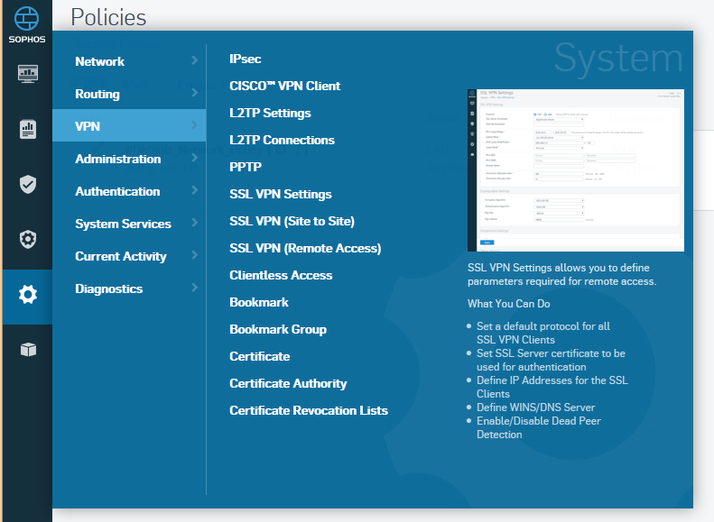Expand the Diagnostics submenu arrow
714x522 pixels.
pos(195,288)
